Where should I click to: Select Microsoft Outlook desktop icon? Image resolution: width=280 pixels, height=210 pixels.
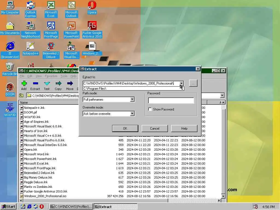click(71, 9)
